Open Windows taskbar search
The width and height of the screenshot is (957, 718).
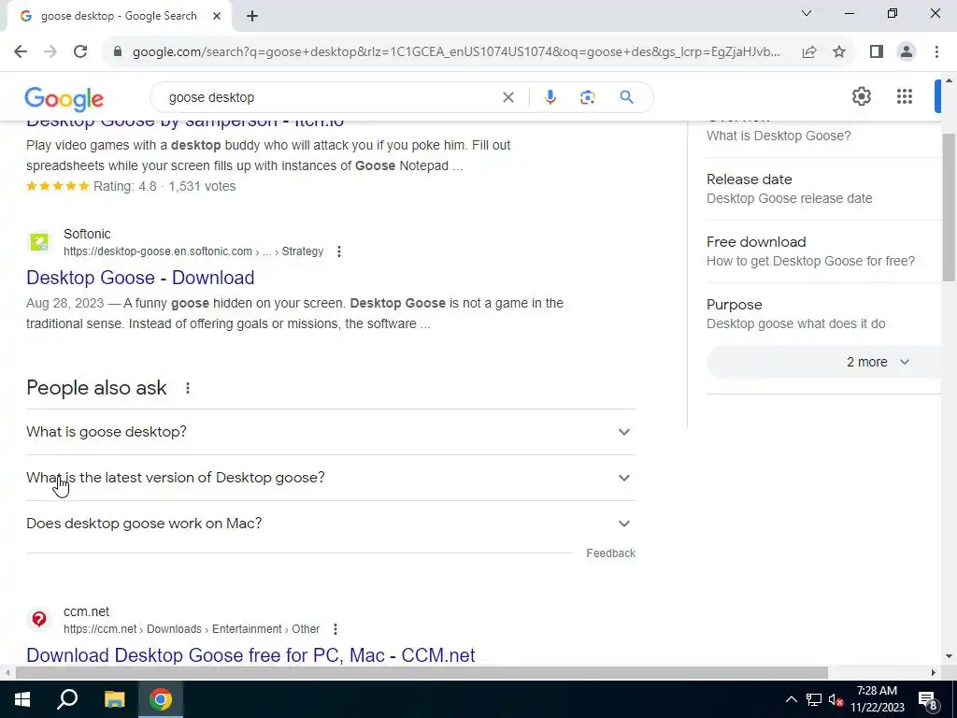[67, 699]
